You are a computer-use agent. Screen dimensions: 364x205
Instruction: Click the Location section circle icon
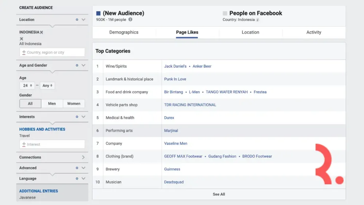click(77, 20)
